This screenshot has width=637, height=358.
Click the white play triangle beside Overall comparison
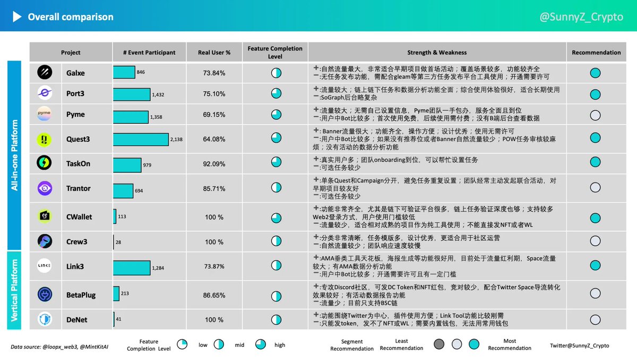tap(17, 17)
